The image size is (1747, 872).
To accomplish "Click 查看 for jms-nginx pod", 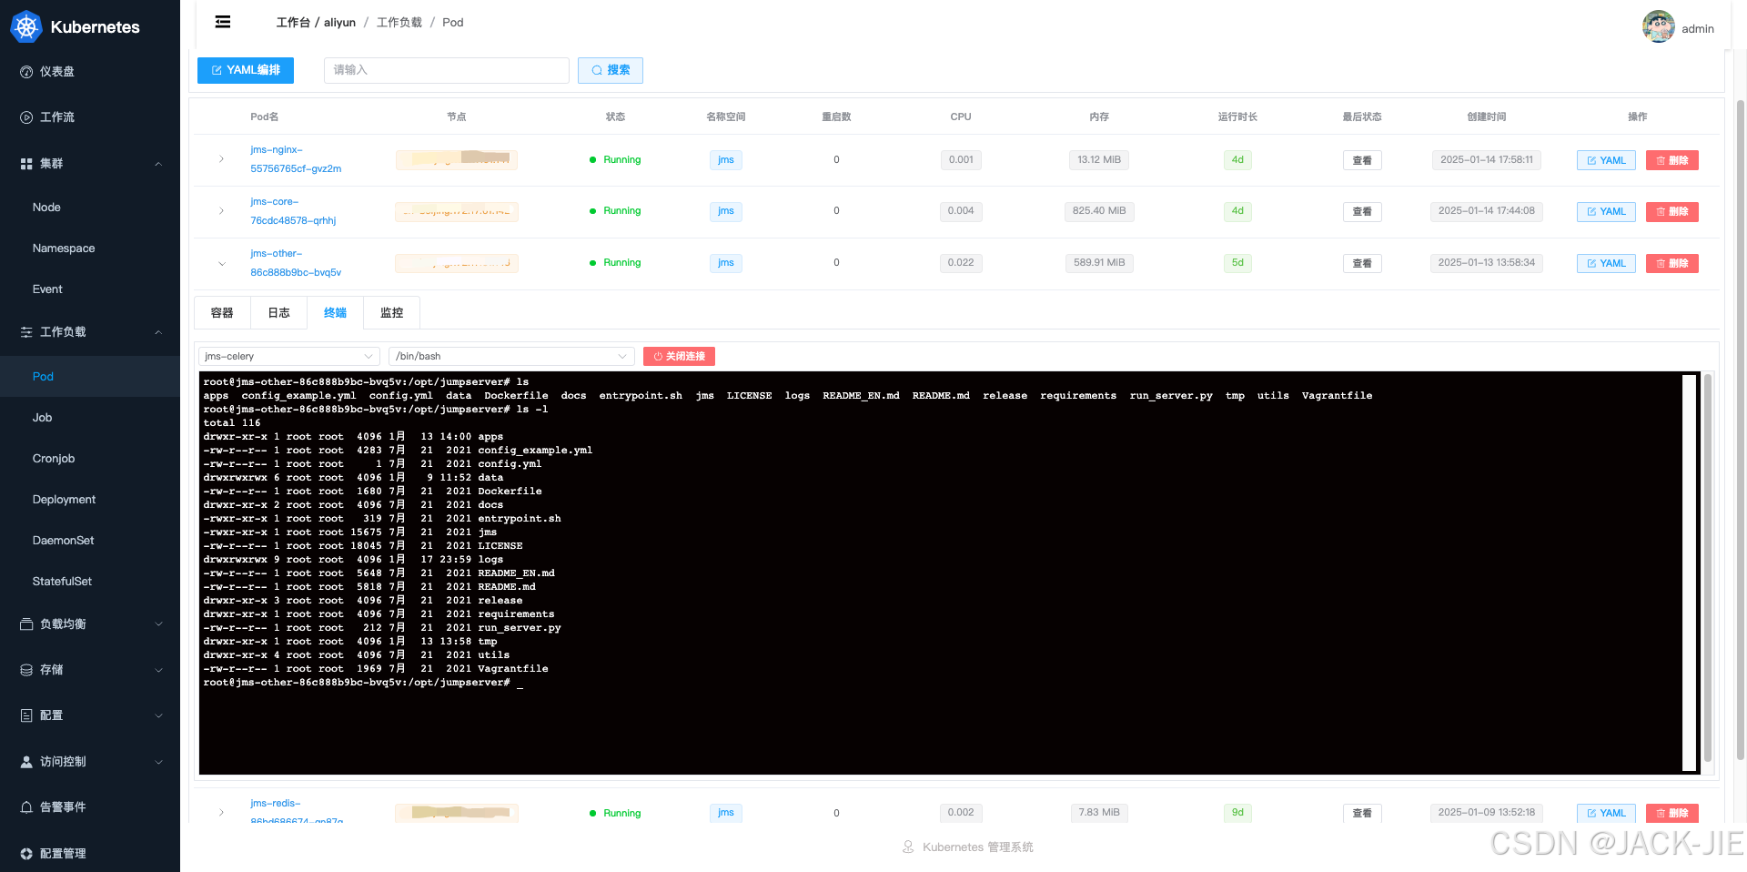I will click(1362, 160).
